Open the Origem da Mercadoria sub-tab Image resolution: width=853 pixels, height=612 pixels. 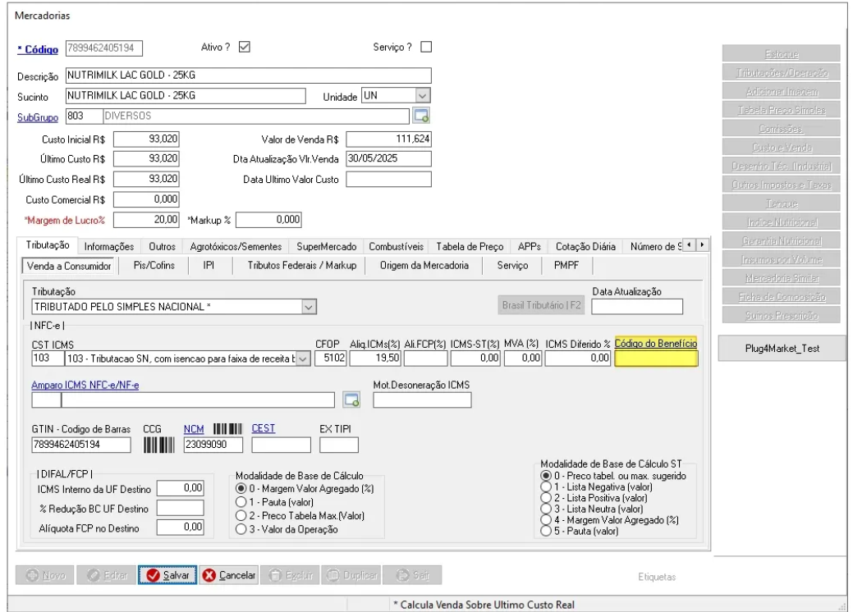(x=424, y=265)
